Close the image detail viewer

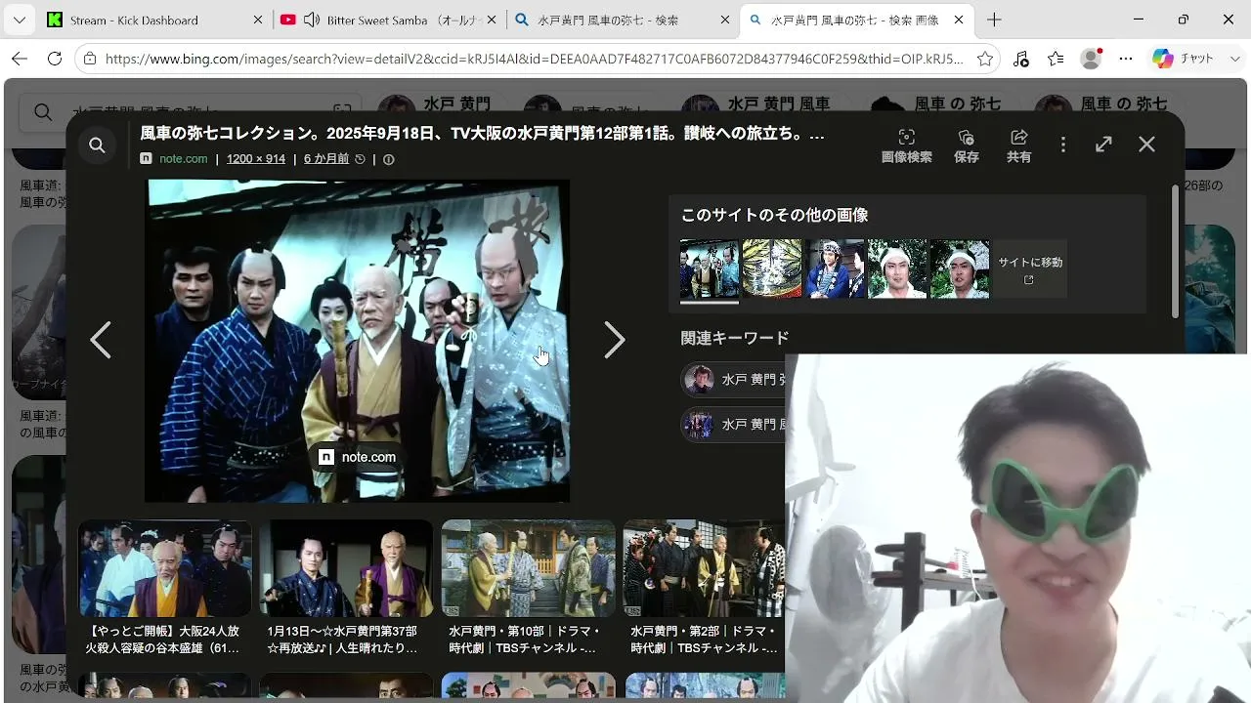point(1146,145)
